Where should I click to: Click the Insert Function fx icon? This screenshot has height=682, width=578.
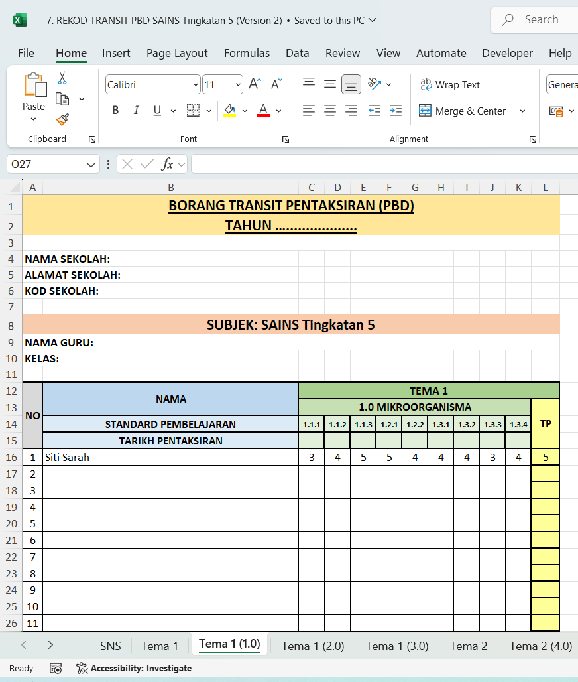click(168, 164)
